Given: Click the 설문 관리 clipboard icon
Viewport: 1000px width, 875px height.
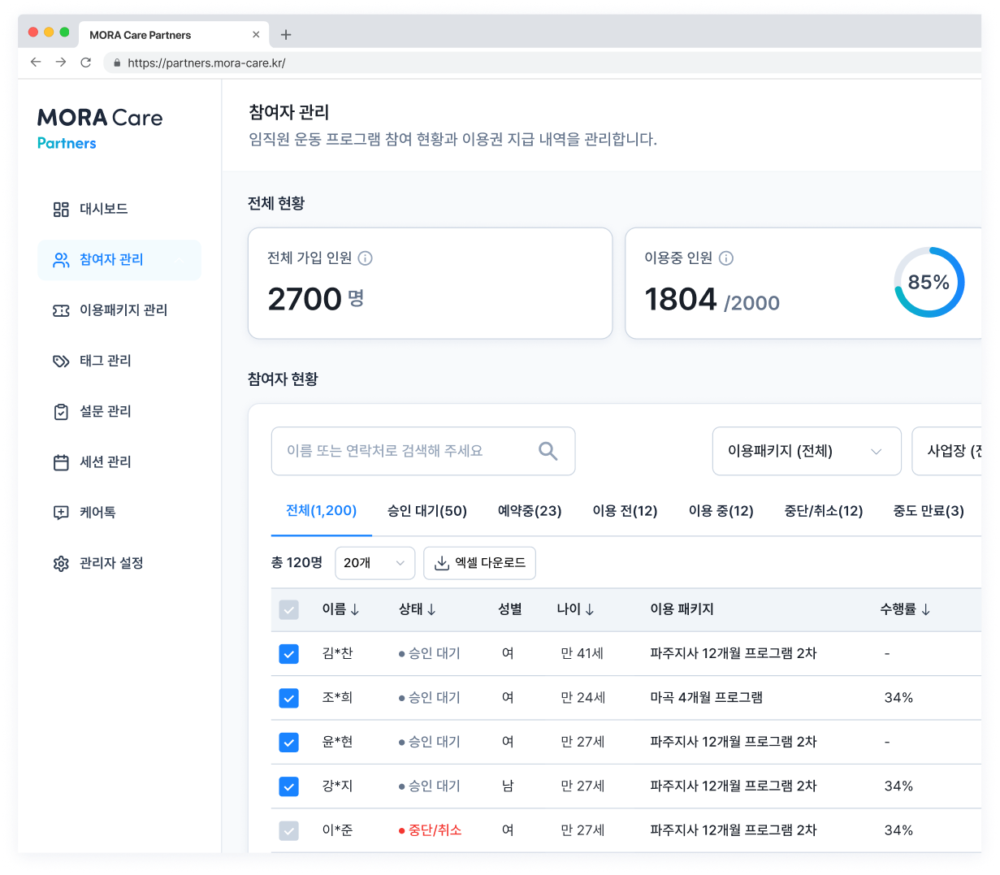Looking at the screenshot, I should click(61, 412).
